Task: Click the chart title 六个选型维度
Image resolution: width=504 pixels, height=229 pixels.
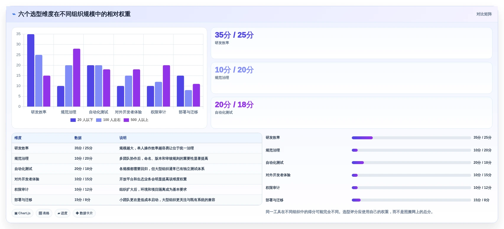Action: (x=74, y=14)
